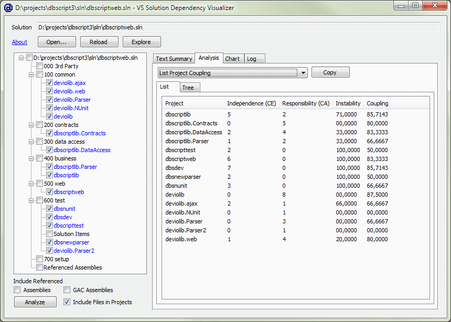Select the Referenced Assemblies tree node
Viewport: 451px width, 322px height.
point(73,267)
